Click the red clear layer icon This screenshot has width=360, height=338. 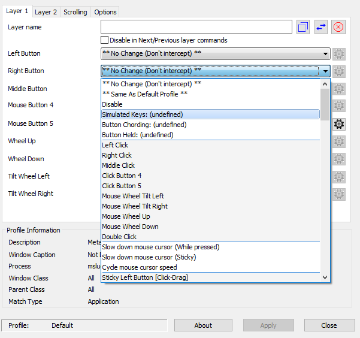click(x=338, y=27)
